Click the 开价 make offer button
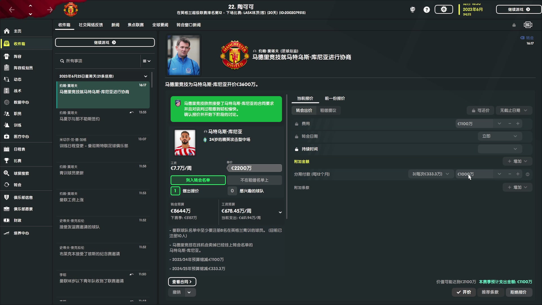542x305 pixels. (x=464, y=292)
